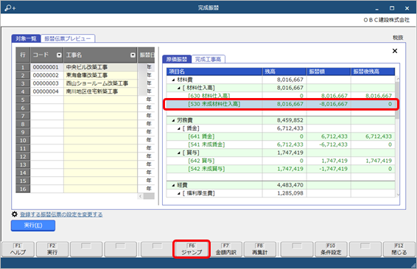Collapse the [材料仕入高] tree node

[179, 88]
